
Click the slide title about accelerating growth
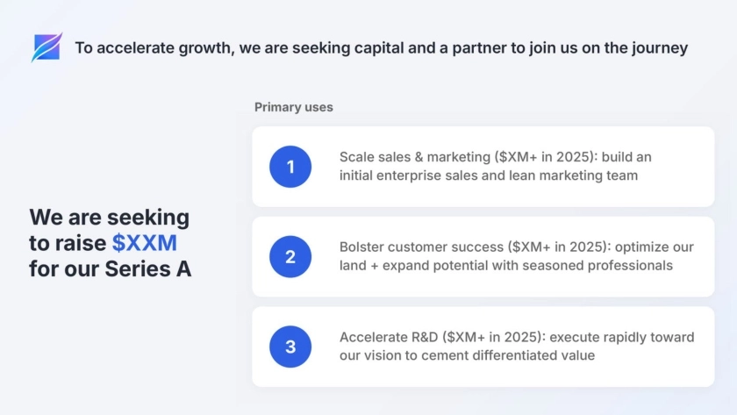[x=381, y=47]
